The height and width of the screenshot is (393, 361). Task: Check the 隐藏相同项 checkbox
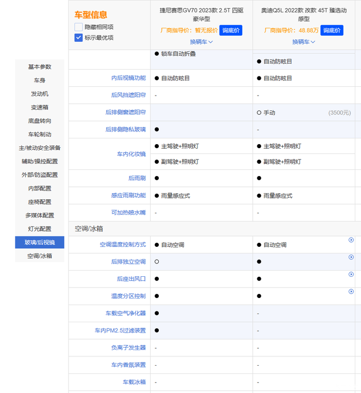pyautogui.click(x=78, y=27)
